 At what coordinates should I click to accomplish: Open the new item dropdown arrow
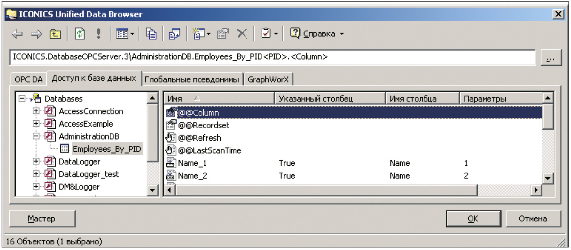coord(209,35)
